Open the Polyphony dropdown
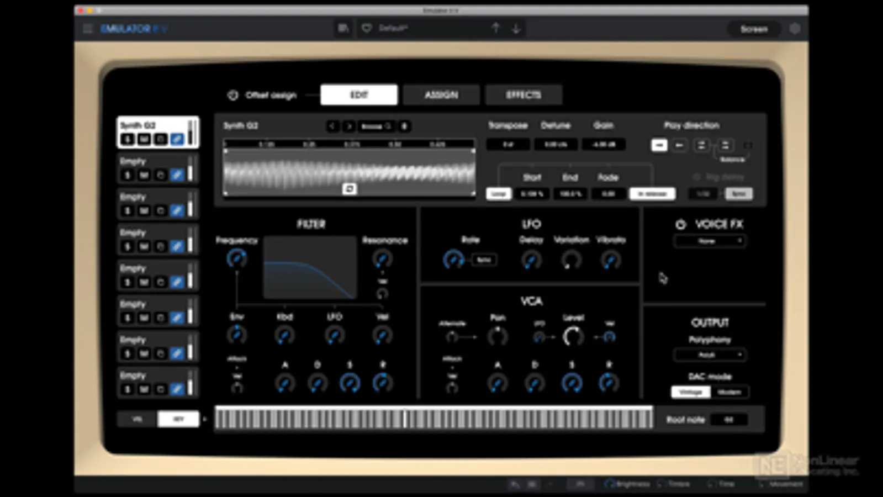Image resolution: width=883 pixels, height=497 pixels. (710, 355)
